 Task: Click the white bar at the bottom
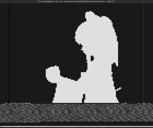[x=76, y=127]
